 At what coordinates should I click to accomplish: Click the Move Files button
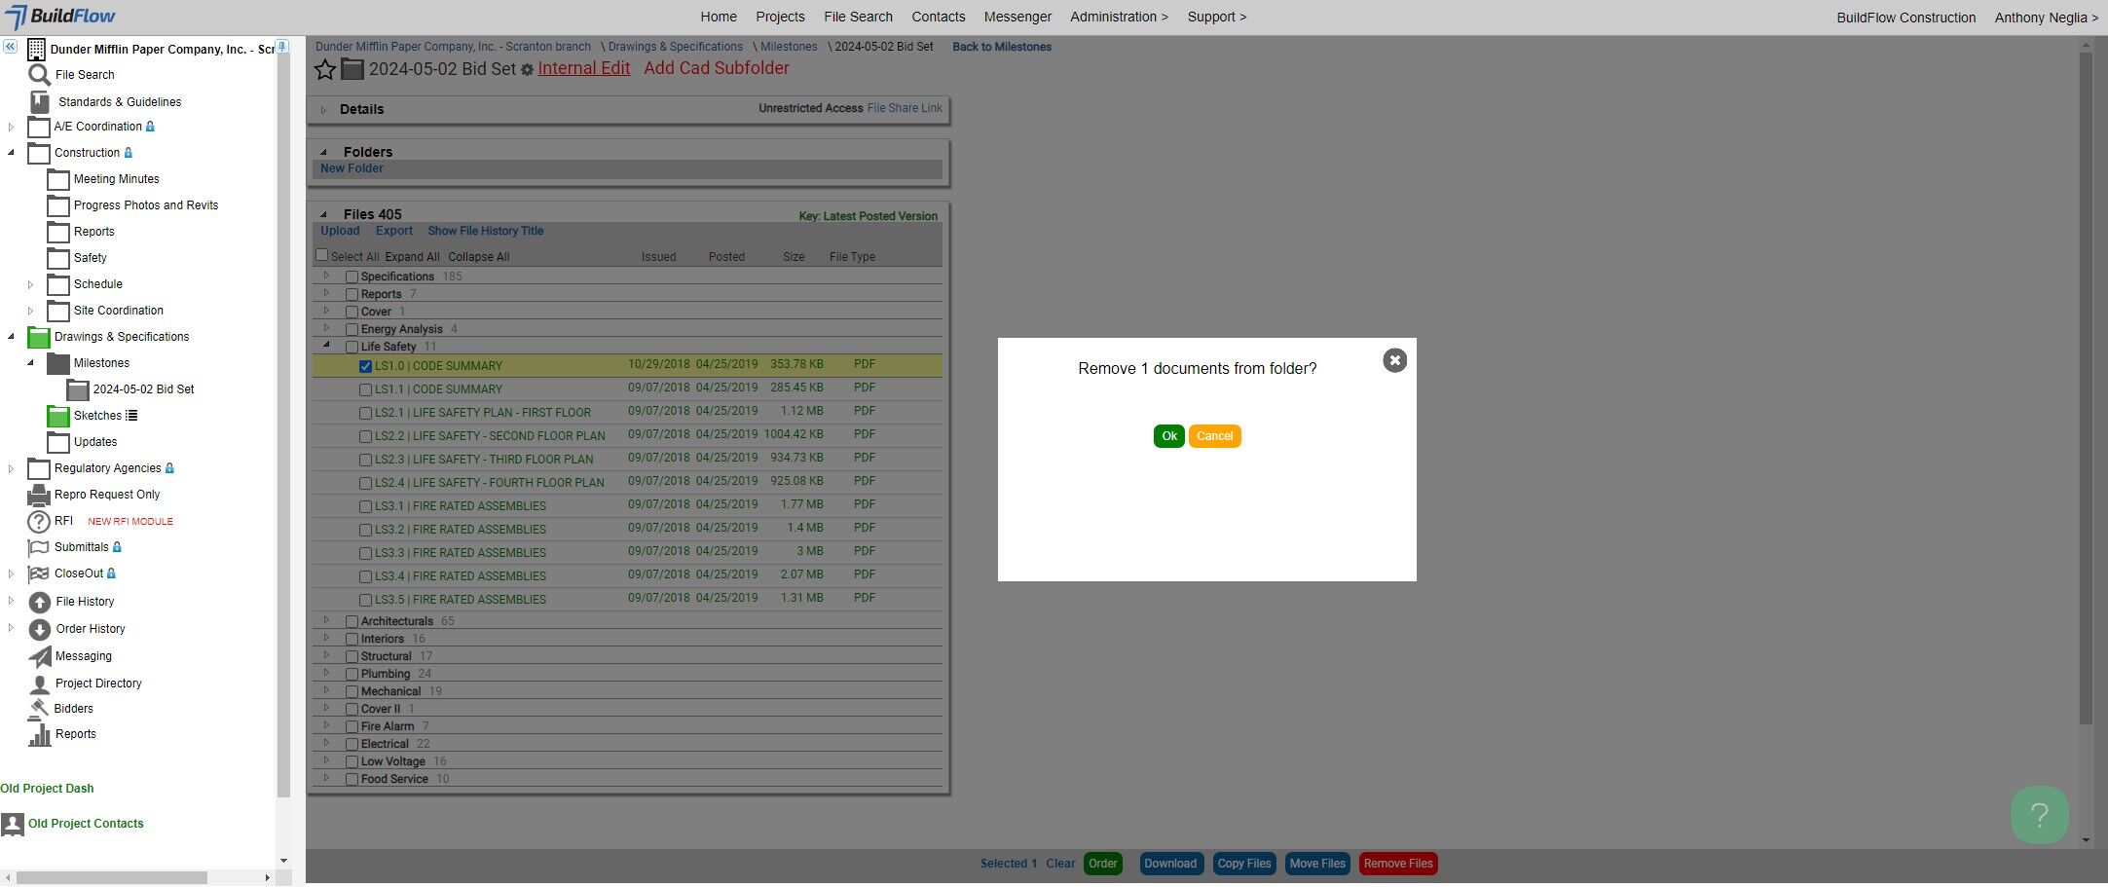[1317, 864]
